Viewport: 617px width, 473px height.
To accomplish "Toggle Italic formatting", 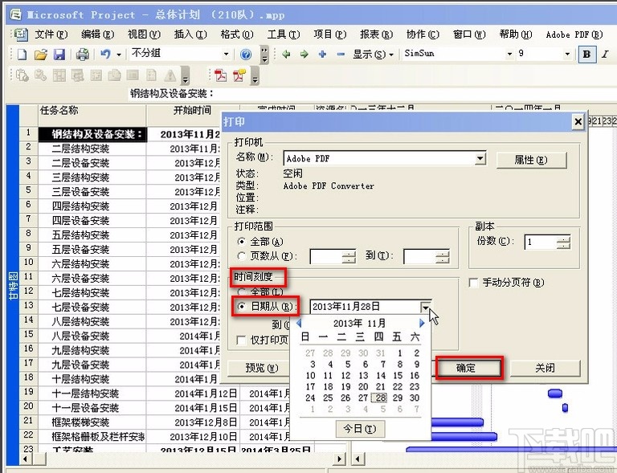I will [x=605, y=55].
